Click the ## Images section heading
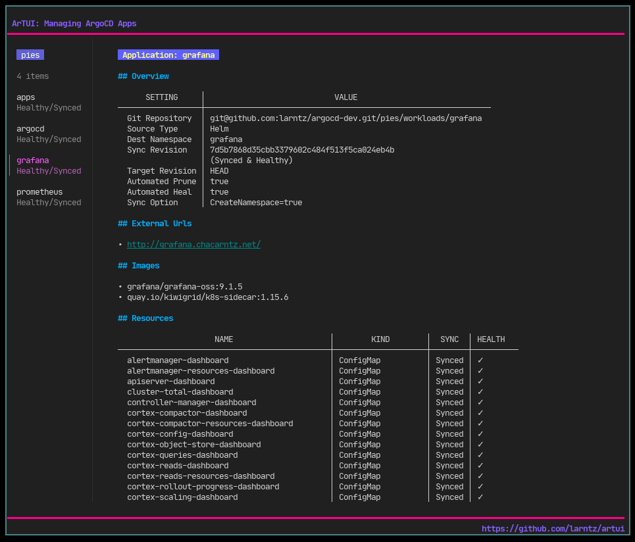635x542 pixels. [138, 266]
